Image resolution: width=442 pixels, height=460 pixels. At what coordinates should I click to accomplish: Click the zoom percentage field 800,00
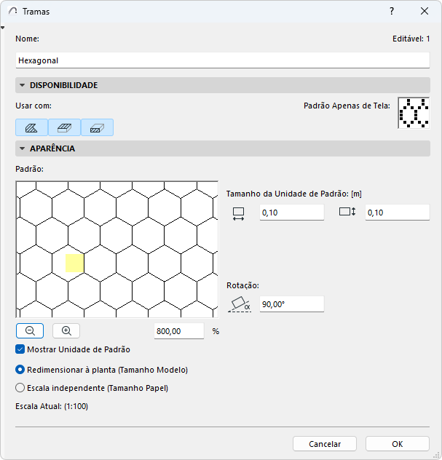click(179, 331)
